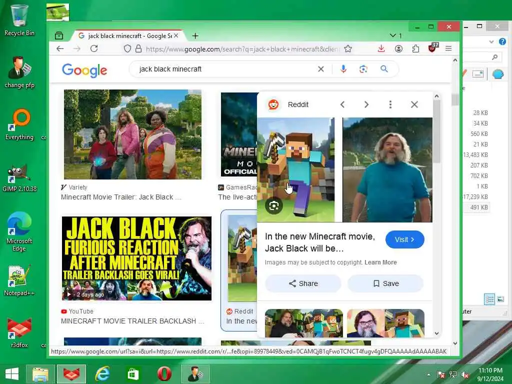Open the extensions puzzle icon
This screenshot has width=512, height=384.
(415, 48)
